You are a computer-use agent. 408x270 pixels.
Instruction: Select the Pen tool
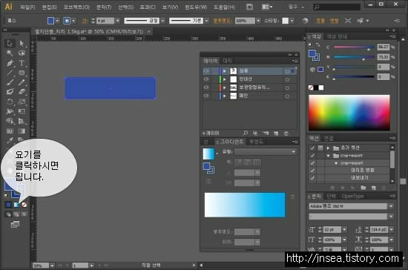10,63
